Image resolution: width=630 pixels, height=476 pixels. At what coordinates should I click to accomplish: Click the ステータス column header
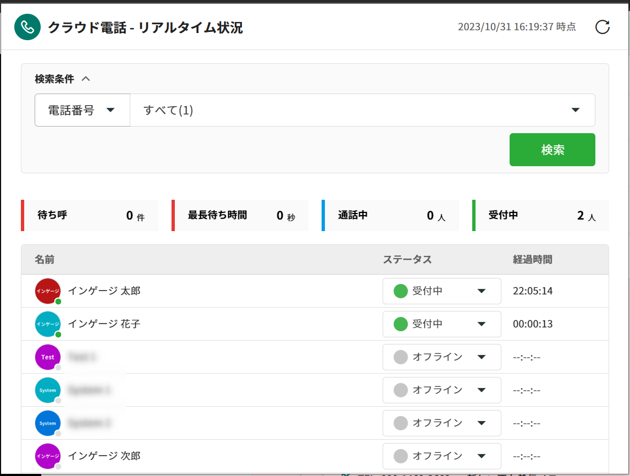(x=407, y=260)
